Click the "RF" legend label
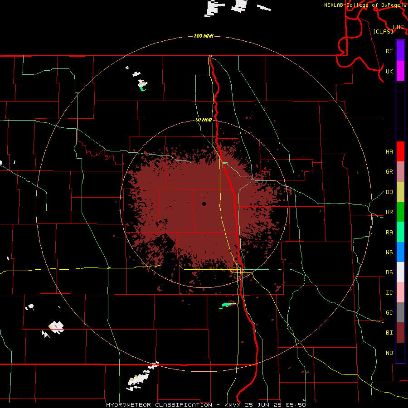The width and height of the screenshot is (408, 408). (x=389, y=51)
